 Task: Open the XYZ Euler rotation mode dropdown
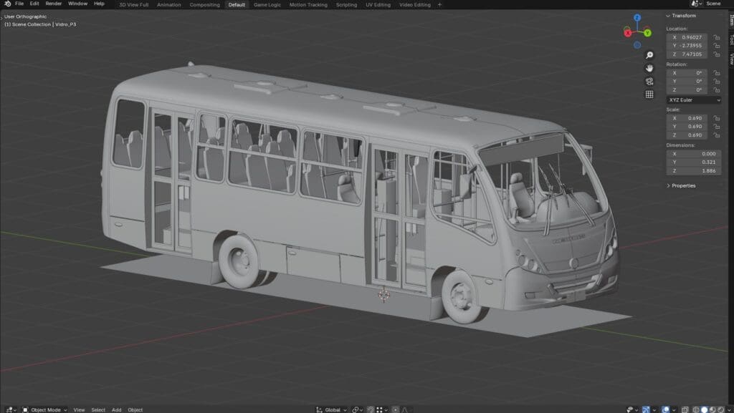[693, 100]
